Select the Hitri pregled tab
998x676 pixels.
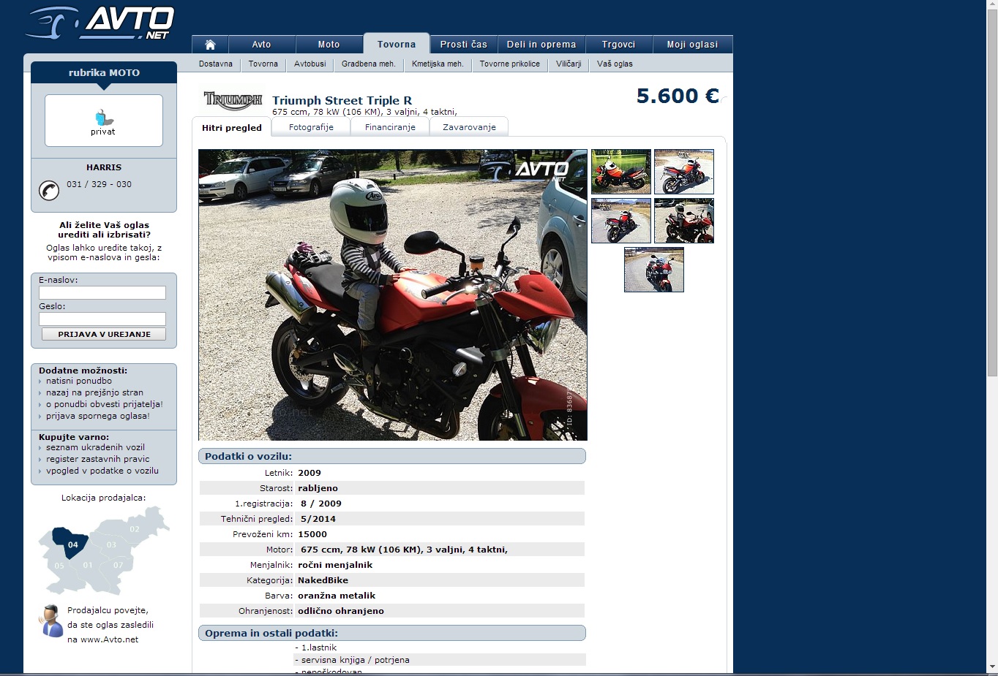pyautogui.click(x=232, y=127)
